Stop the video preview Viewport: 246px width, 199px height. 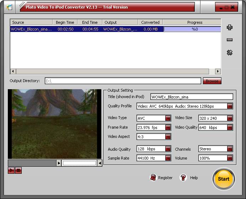(18, 171)
